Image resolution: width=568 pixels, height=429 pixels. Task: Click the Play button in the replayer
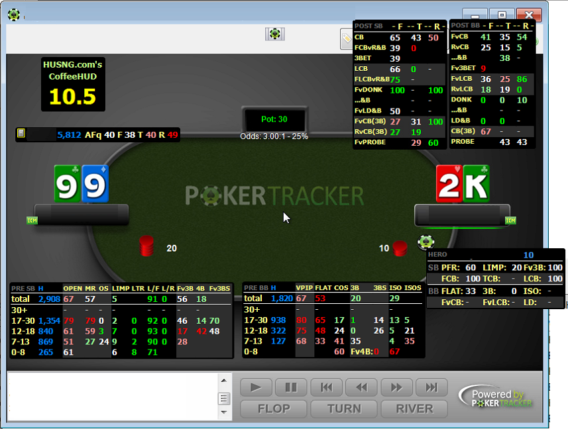tap(256, 387)
